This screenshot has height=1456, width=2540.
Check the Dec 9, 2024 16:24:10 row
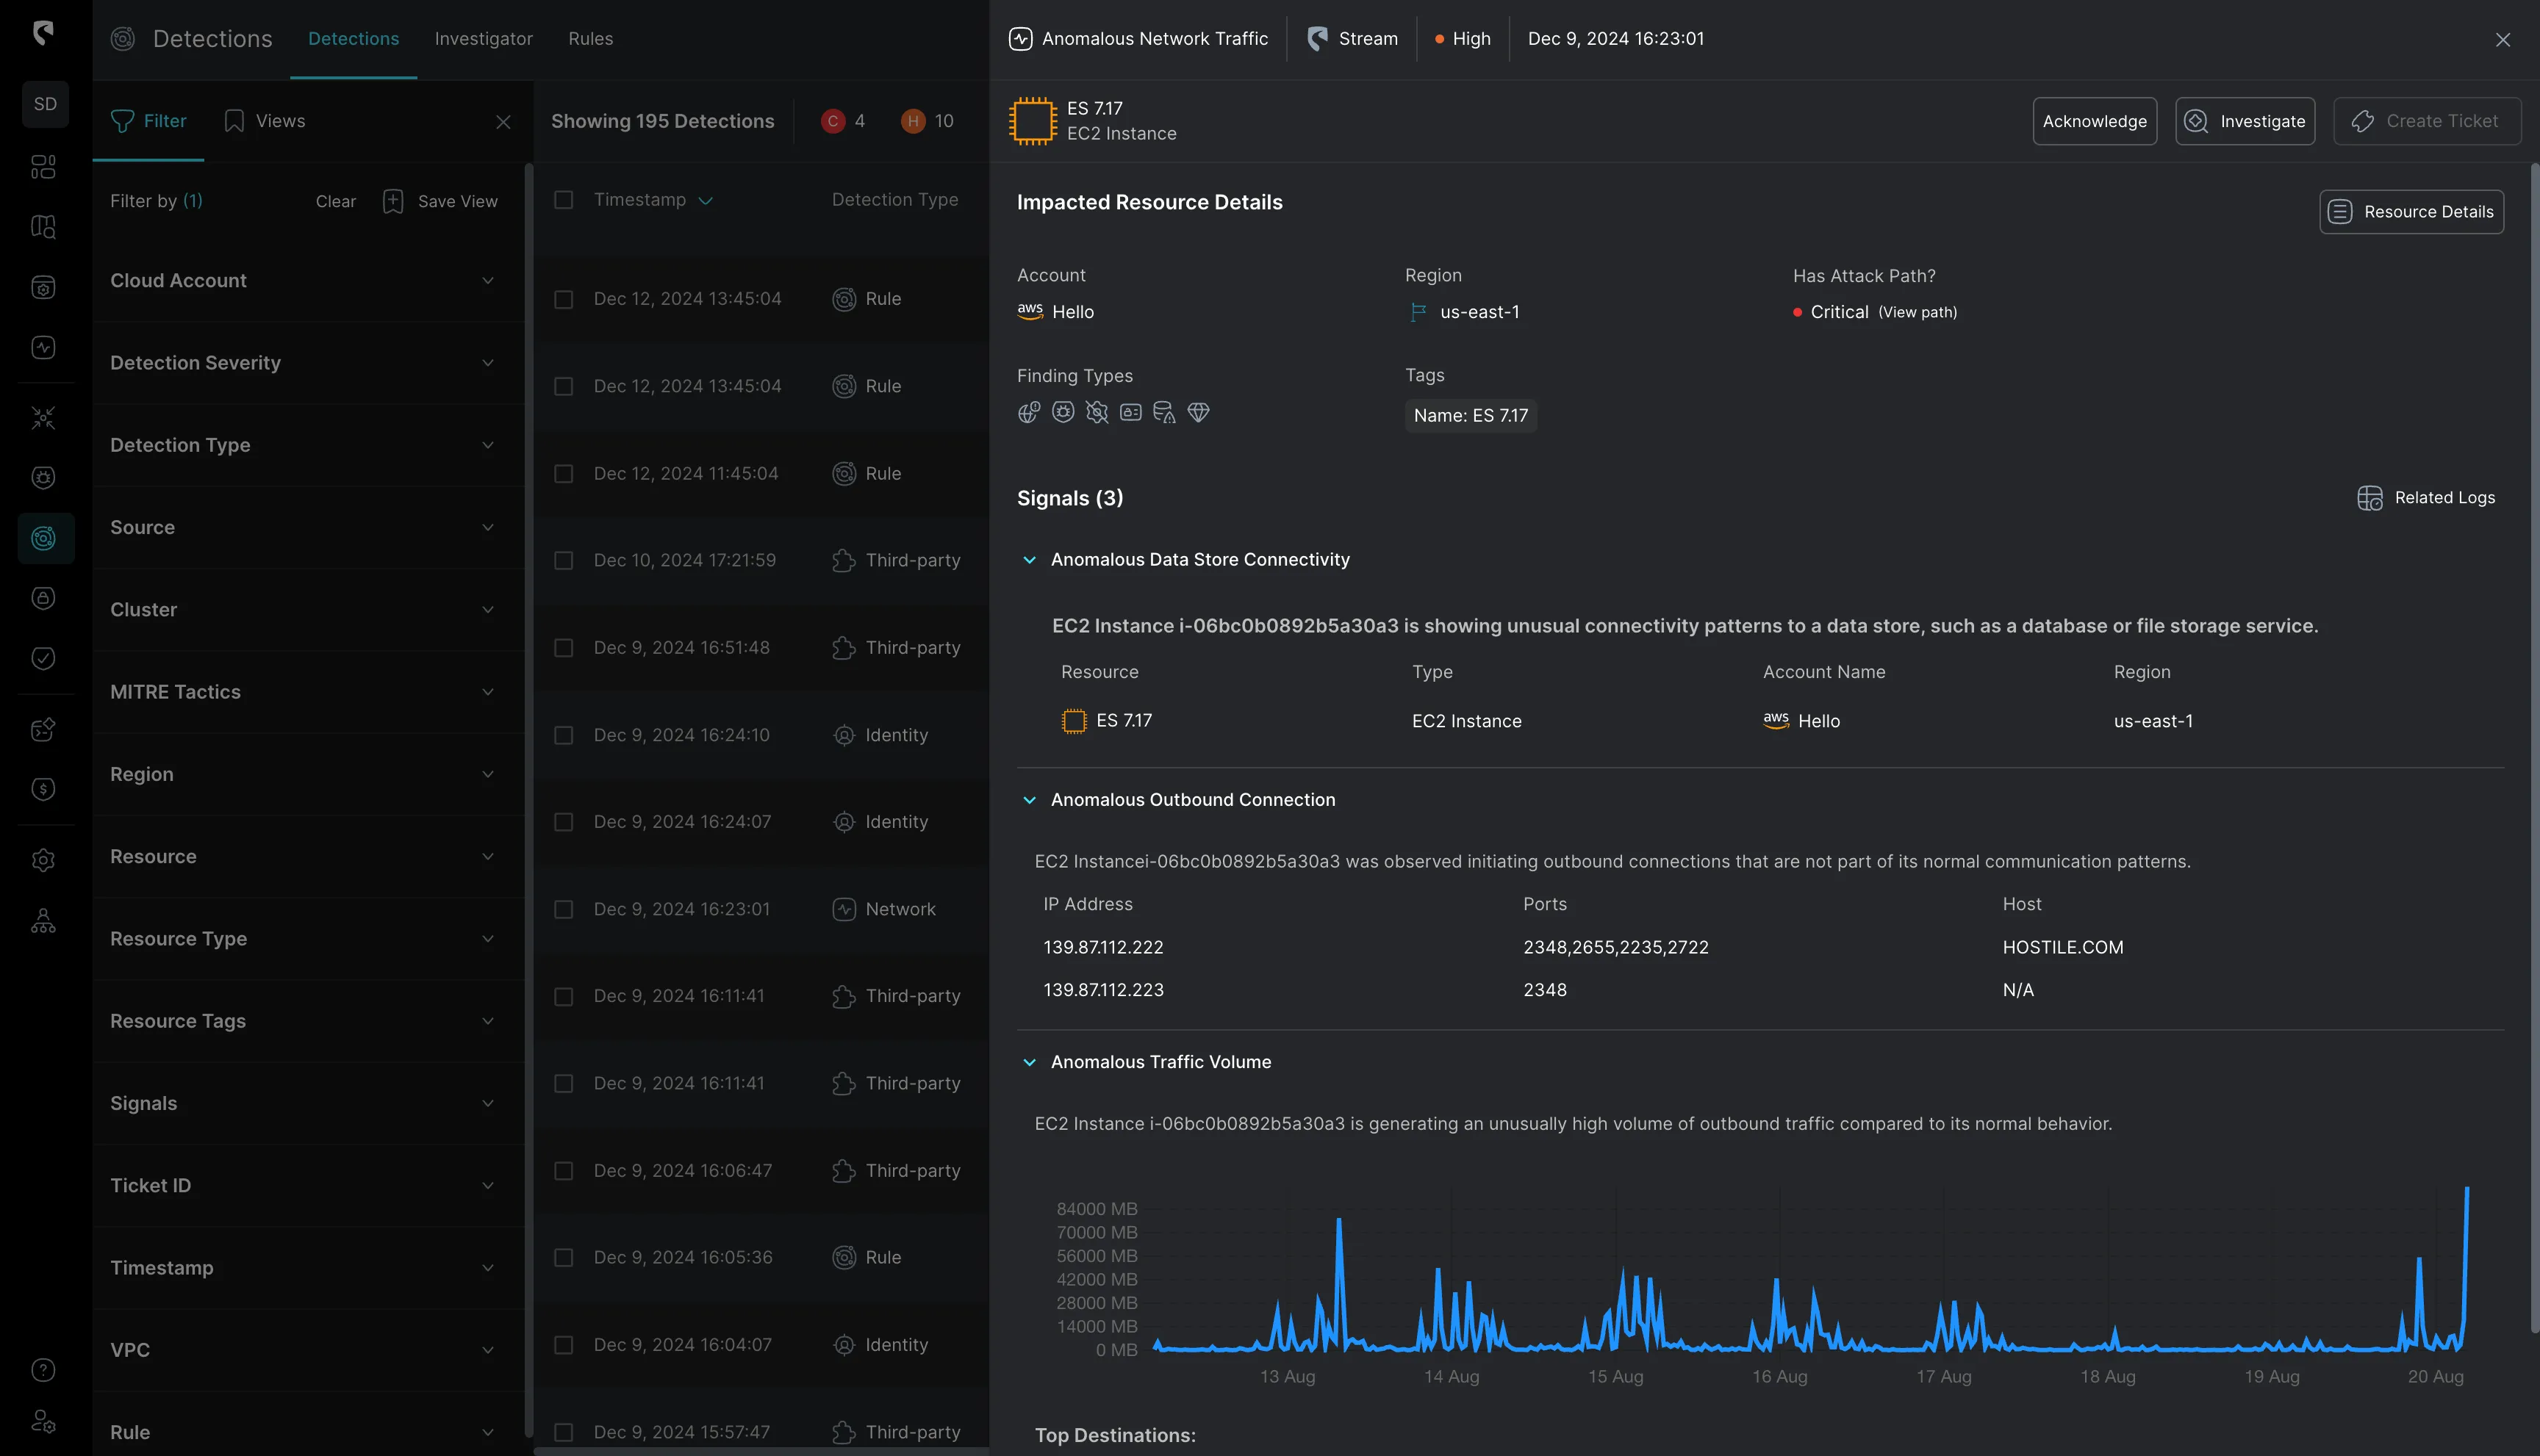564,735
